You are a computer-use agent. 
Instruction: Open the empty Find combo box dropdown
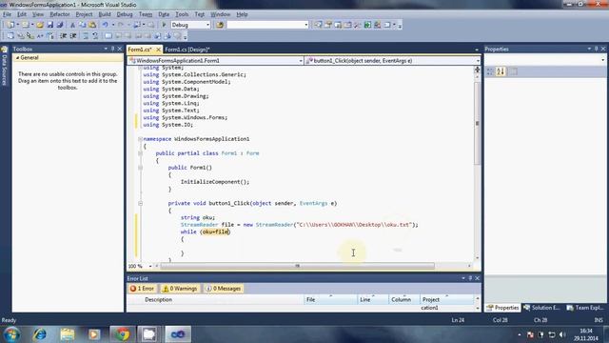[306, 25]
